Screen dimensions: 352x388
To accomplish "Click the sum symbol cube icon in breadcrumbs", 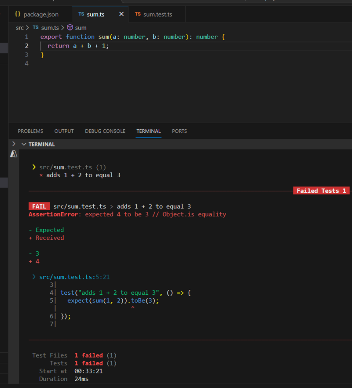I will point(70,28).
